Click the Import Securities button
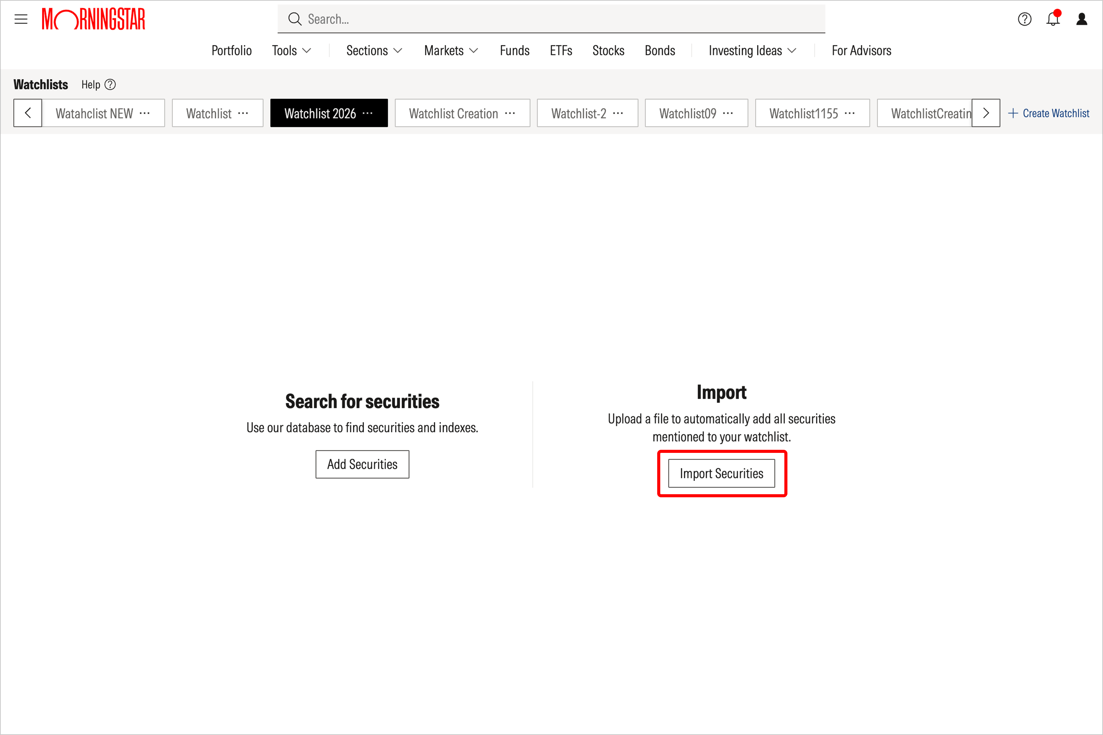 722,474
